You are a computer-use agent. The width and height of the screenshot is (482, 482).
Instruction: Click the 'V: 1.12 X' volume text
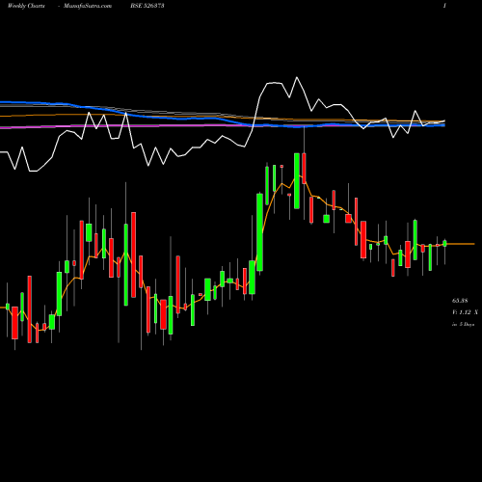[x=465, y=312]
